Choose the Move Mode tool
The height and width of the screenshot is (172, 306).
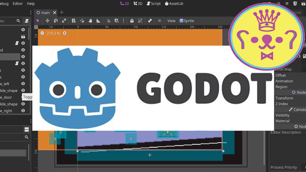(x=47, y=21)
